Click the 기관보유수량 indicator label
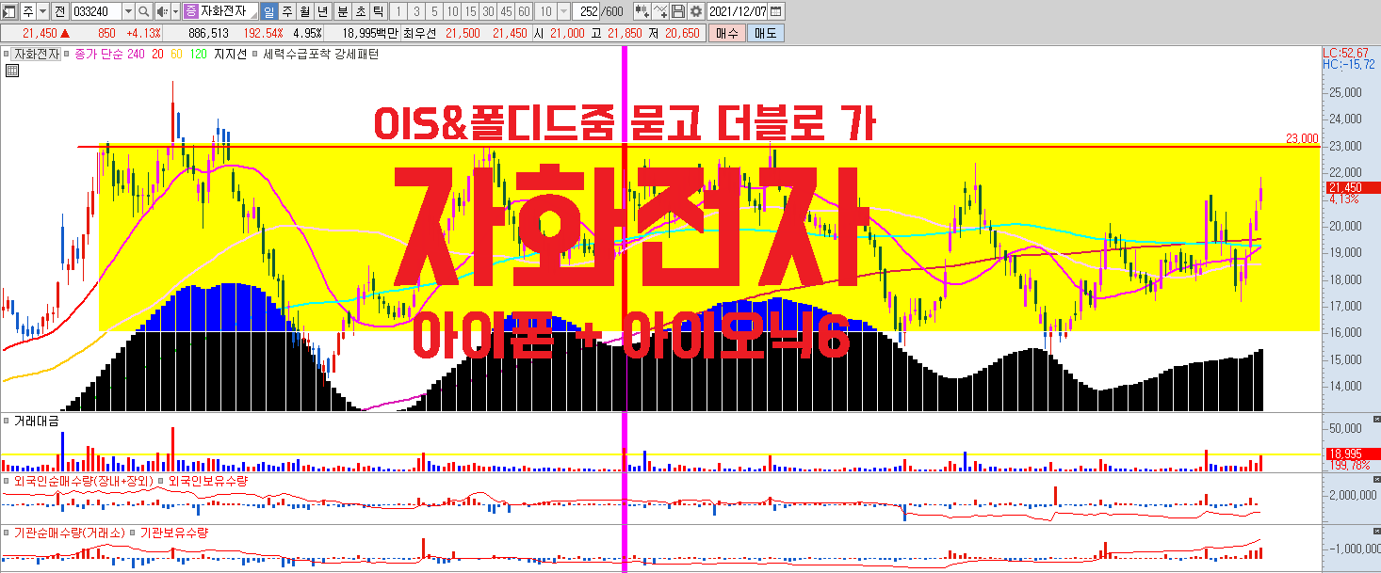 (174, 533)
